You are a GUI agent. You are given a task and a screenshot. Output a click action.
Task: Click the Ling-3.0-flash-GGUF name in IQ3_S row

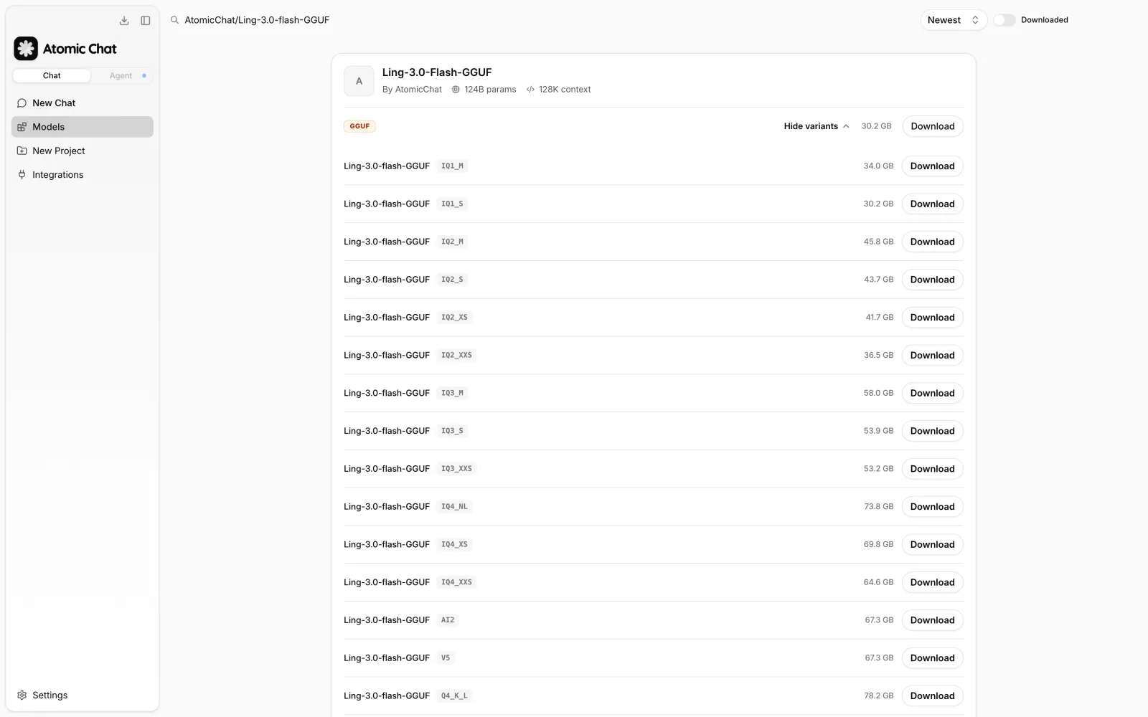point(387,431)
